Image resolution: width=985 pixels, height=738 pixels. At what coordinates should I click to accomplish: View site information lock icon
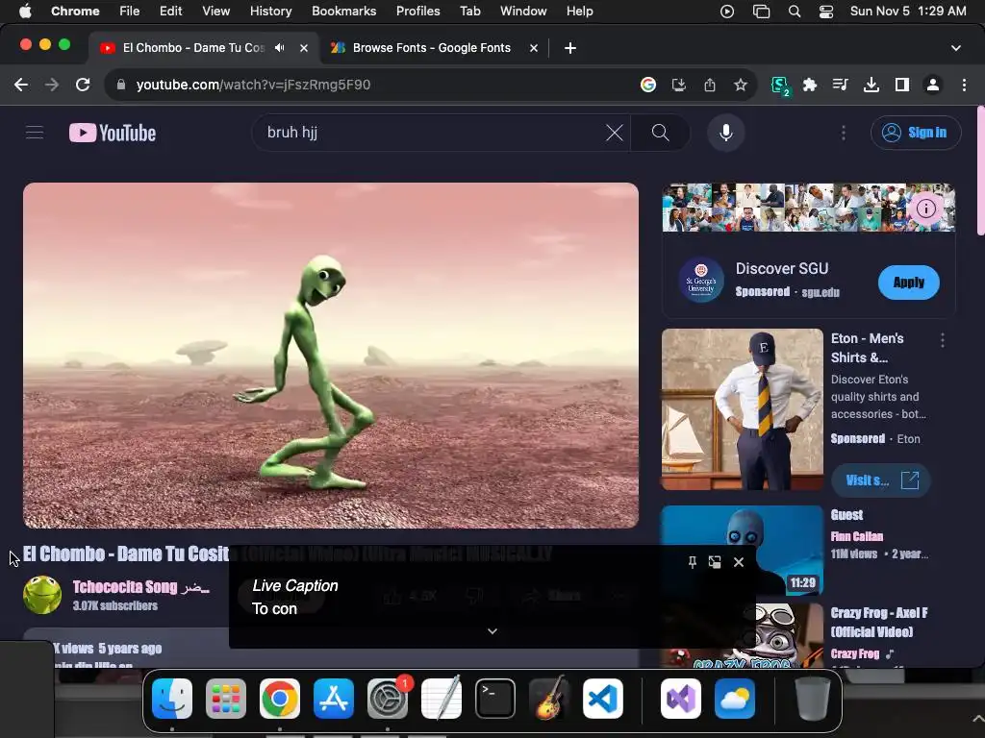(121, 85)
